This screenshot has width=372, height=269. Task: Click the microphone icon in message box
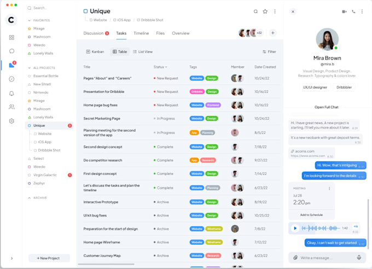(359, 258)
